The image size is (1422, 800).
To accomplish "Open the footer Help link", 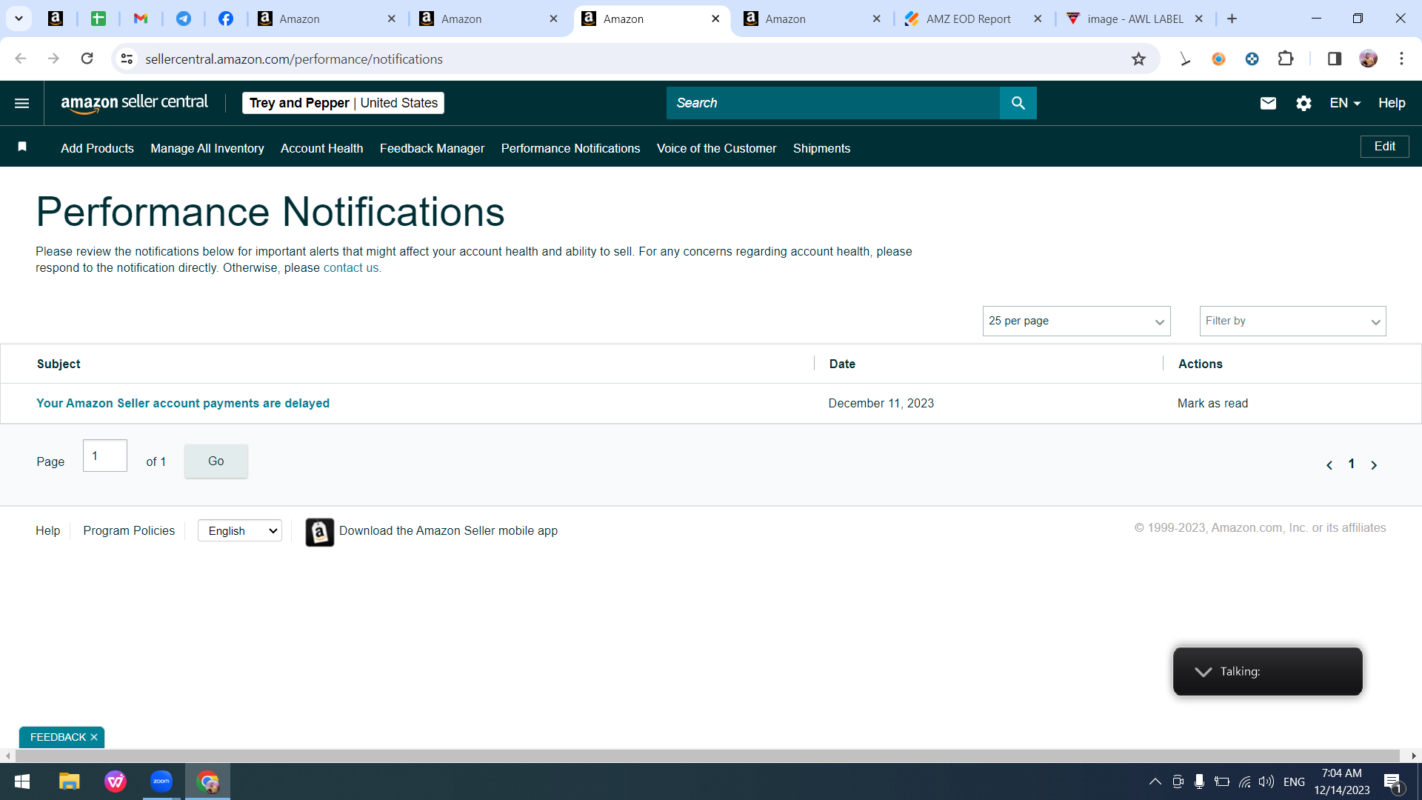I will click(48, 530).
